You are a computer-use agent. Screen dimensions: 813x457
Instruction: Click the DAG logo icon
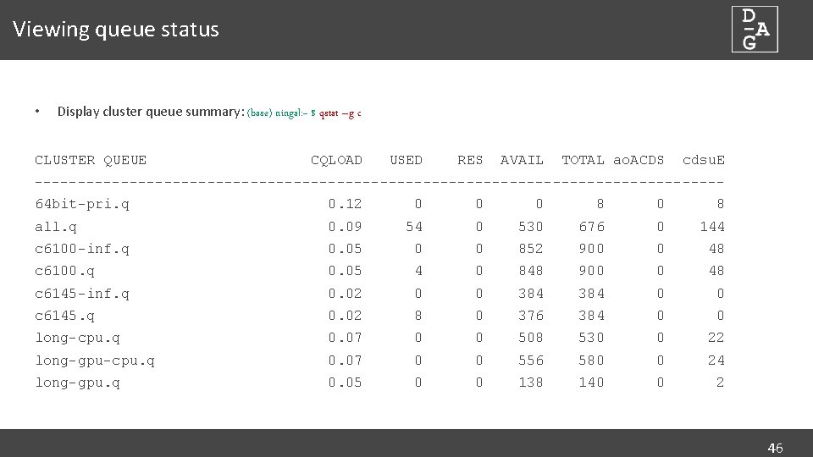pyautogui.click(x=755, y=29)
